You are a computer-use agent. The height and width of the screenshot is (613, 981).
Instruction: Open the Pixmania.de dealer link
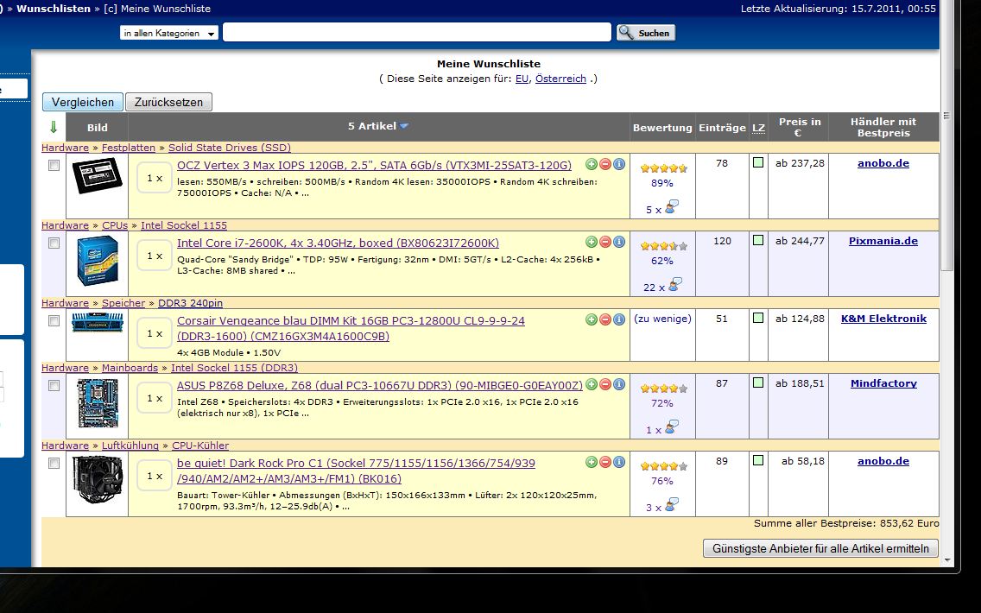883,241
